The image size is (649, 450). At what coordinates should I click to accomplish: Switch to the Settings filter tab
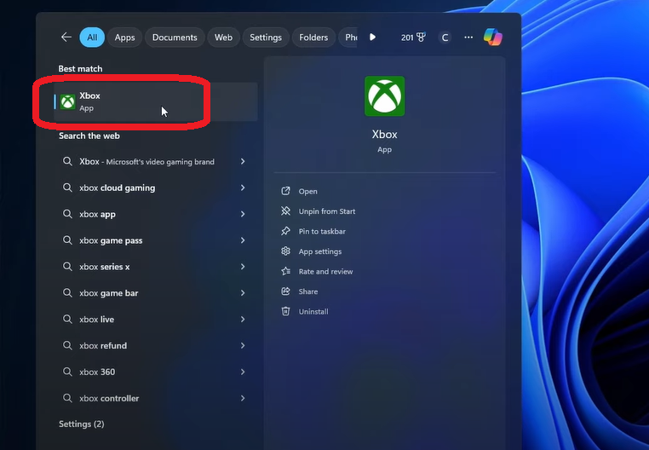pyautogui.click(x=266, y=37)
